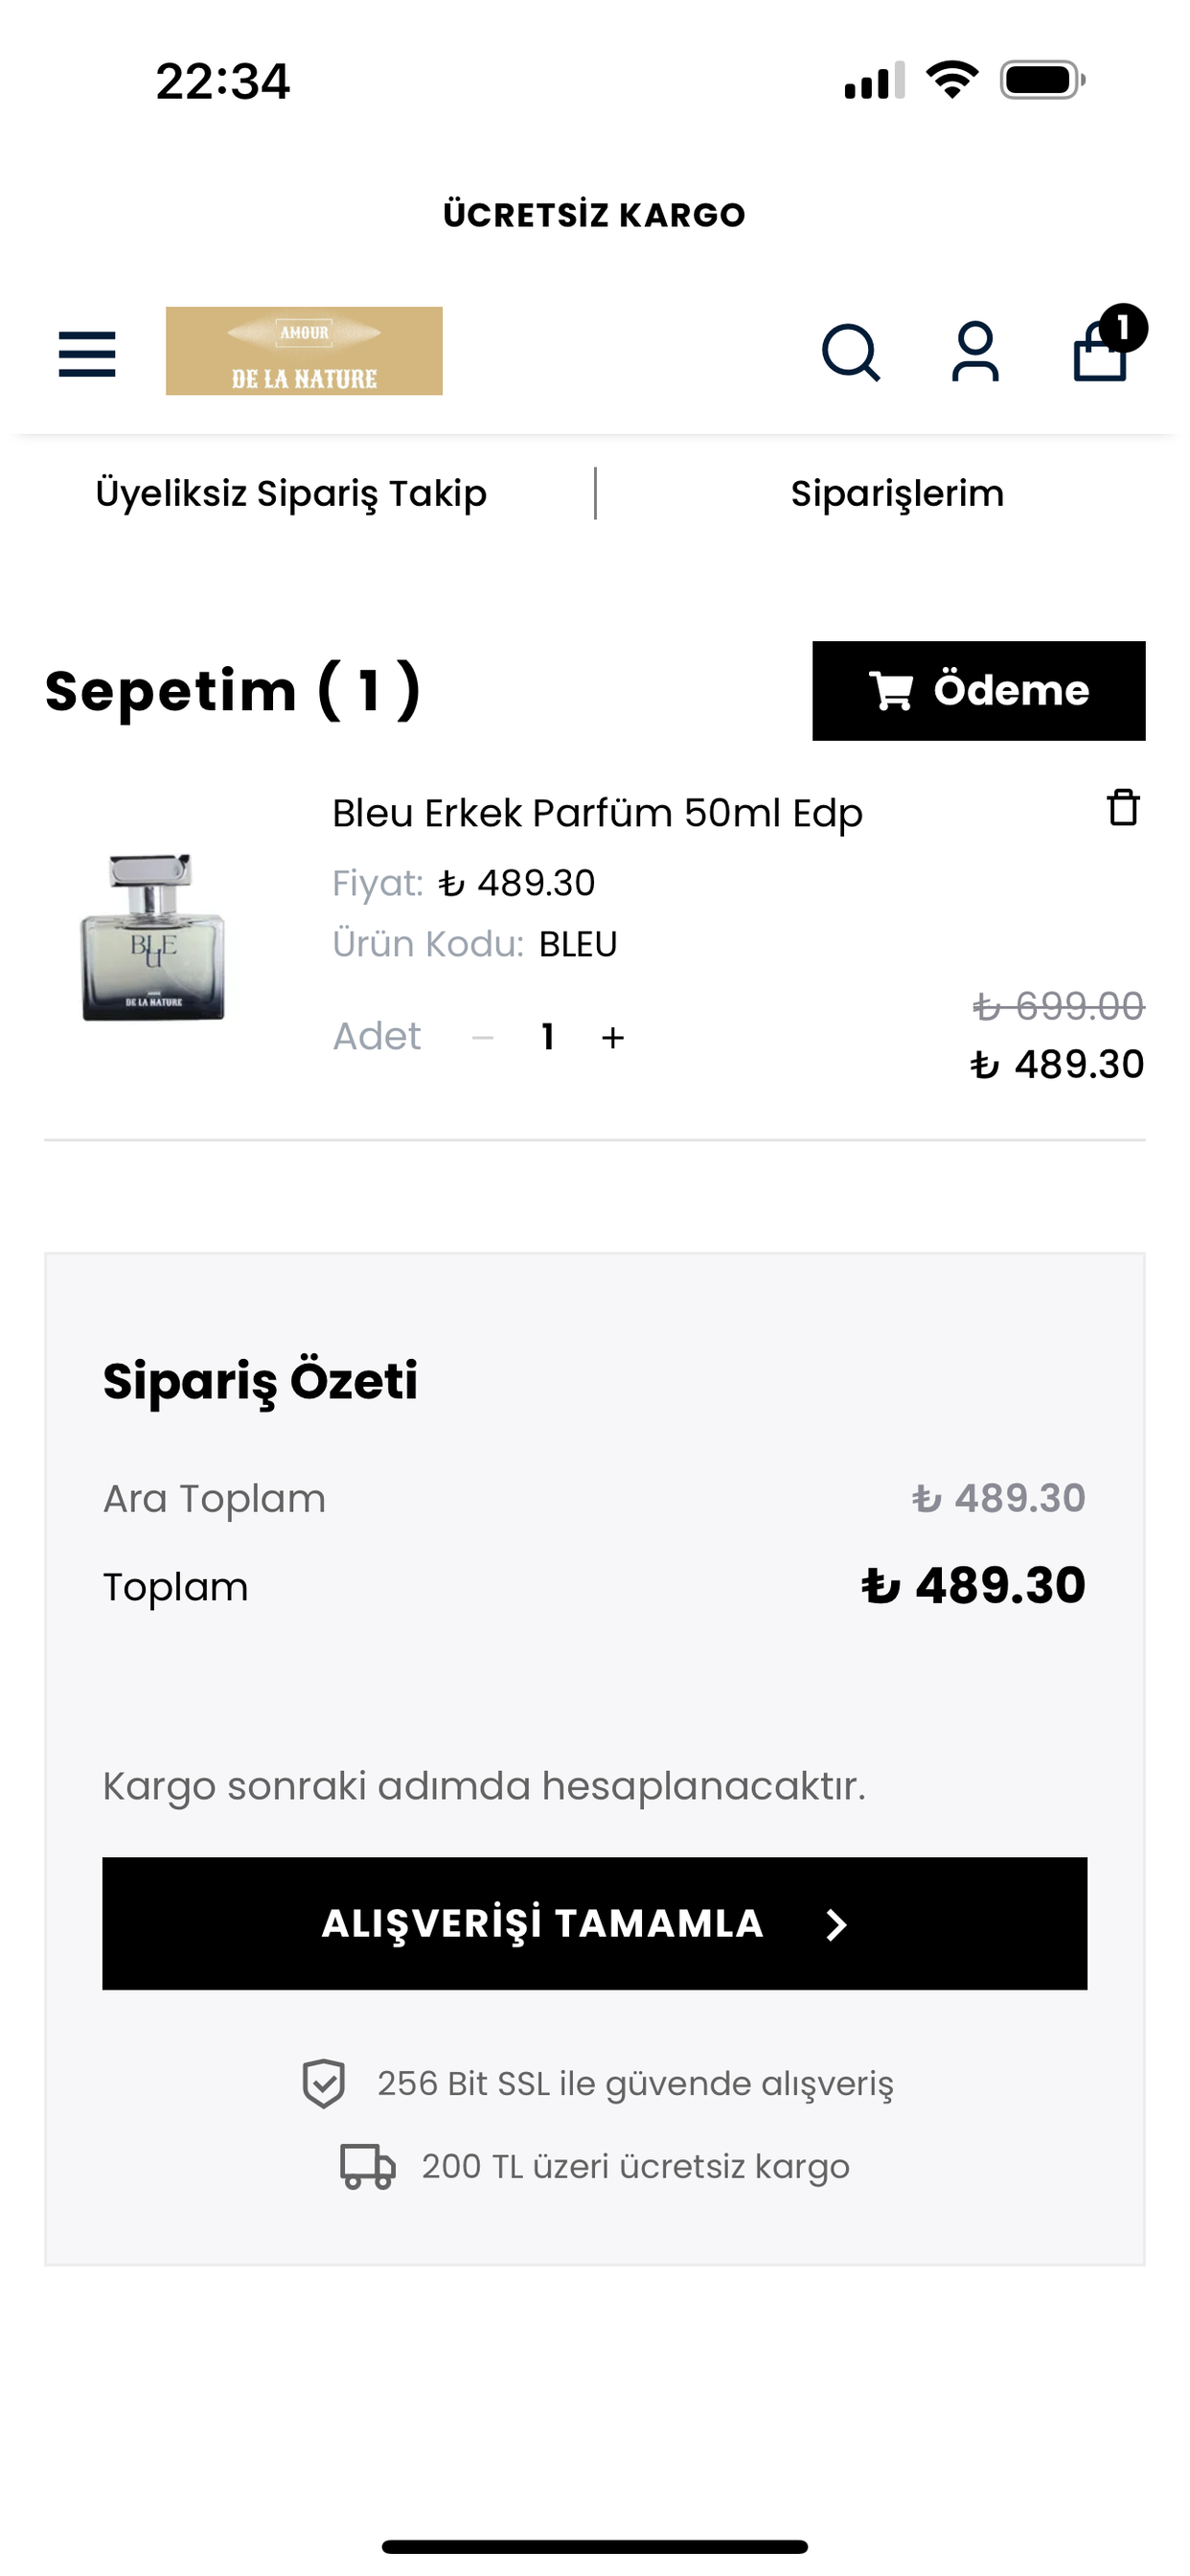Screen dimensions: 1190x2576
Task: Decrease quantity with the minus button
Action: pyautogui.click(x=483, y=1038)
